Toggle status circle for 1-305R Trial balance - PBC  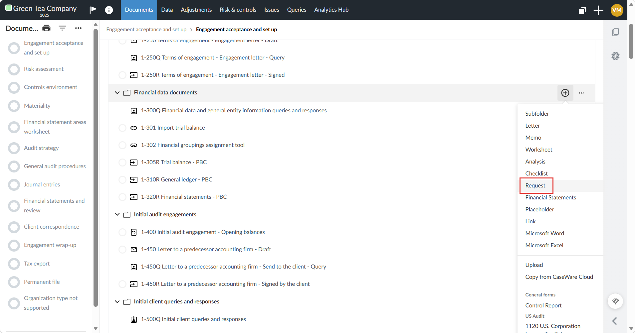tap(122, 163)
